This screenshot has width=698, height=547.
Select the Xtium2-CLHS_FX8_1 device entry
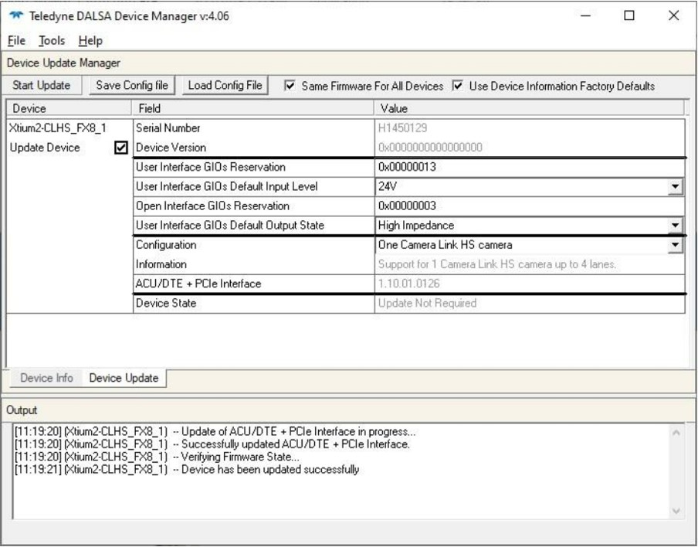(58, 128)
